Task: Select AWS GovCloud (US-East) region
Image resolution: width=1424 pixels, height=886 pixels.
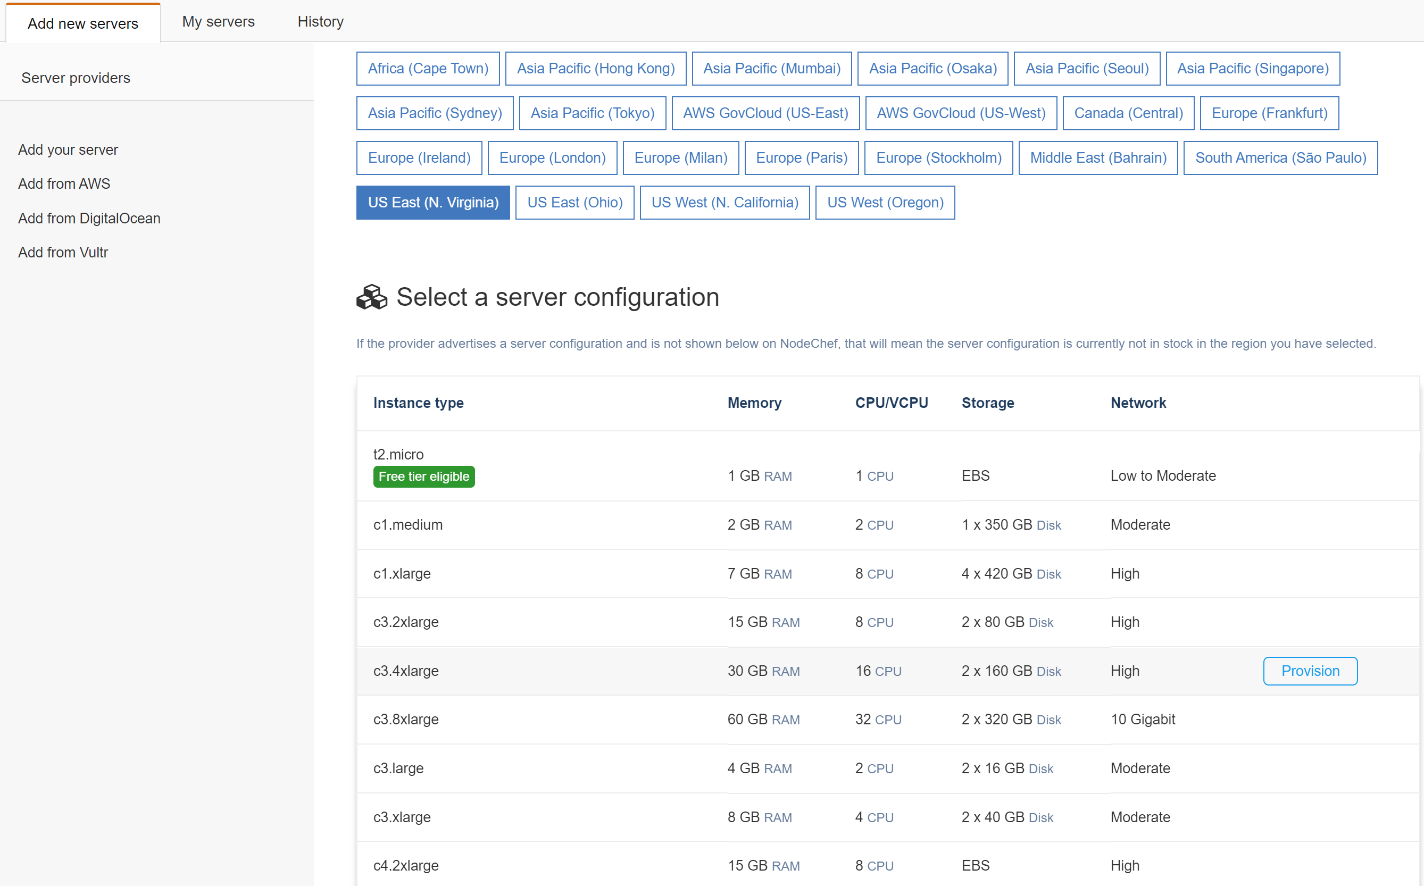Action: (765, 113)
